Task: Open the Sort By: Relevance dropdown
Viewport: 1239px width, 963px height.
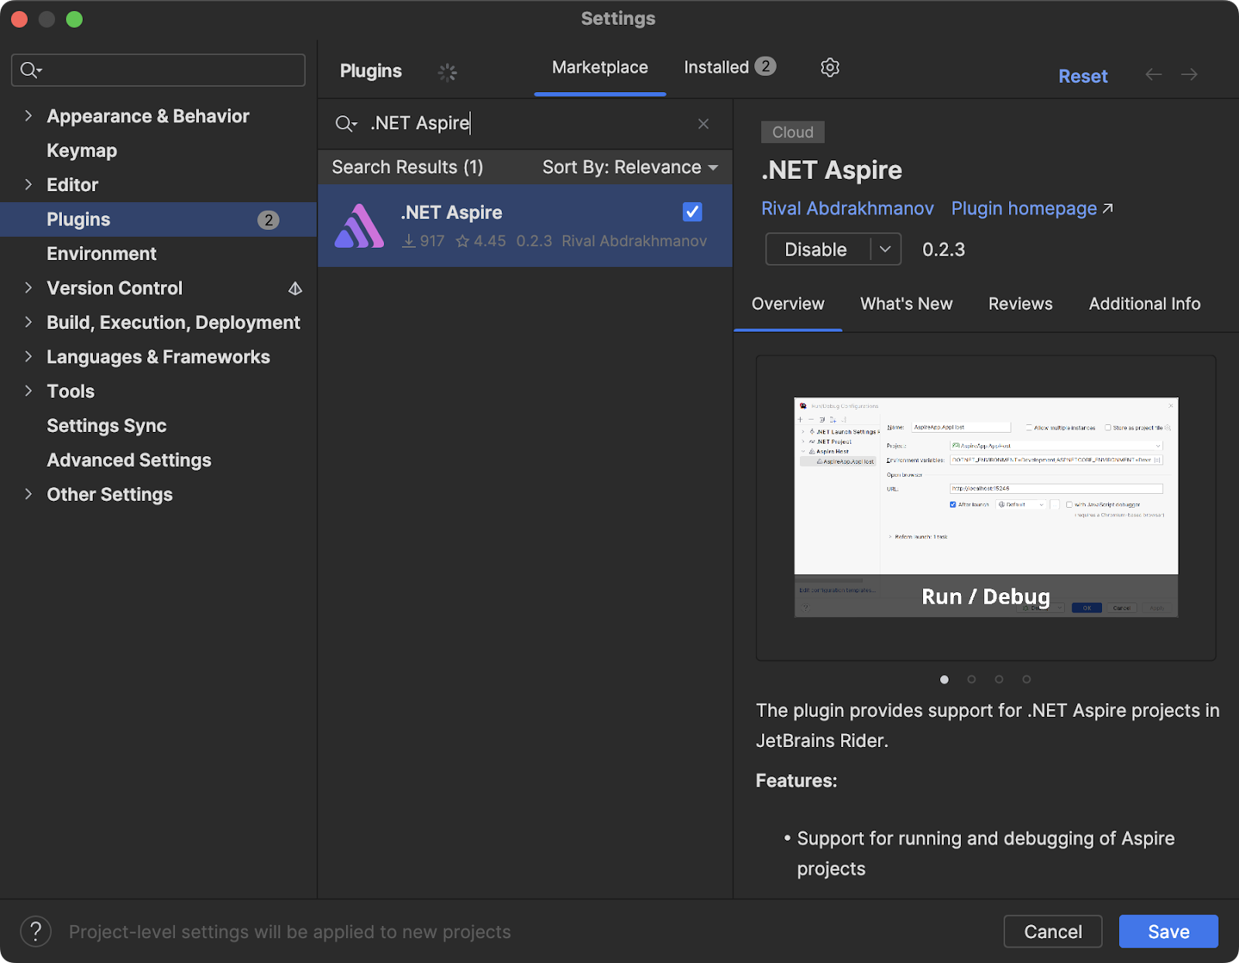Action: [x=630, y=167]
